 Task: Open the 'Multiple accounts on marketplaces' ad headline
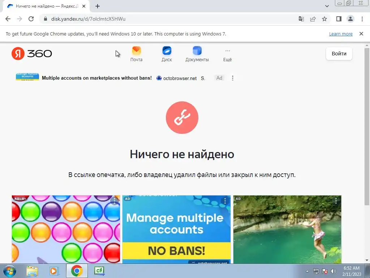tap(97, 78)
